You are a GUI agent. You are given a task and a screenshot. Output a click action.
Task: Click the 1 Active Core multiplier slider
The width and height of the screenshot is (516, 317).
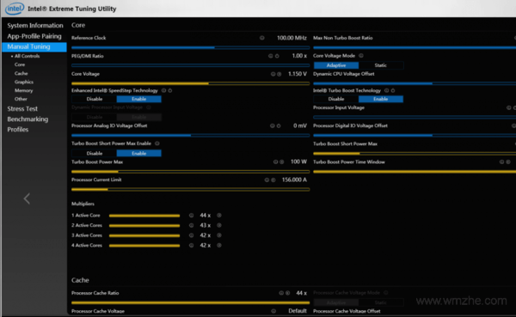click(144, 216)
